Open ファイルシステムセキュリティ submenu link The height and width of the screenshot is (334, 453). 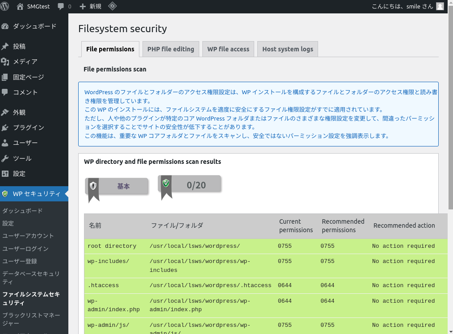(31, 298)
